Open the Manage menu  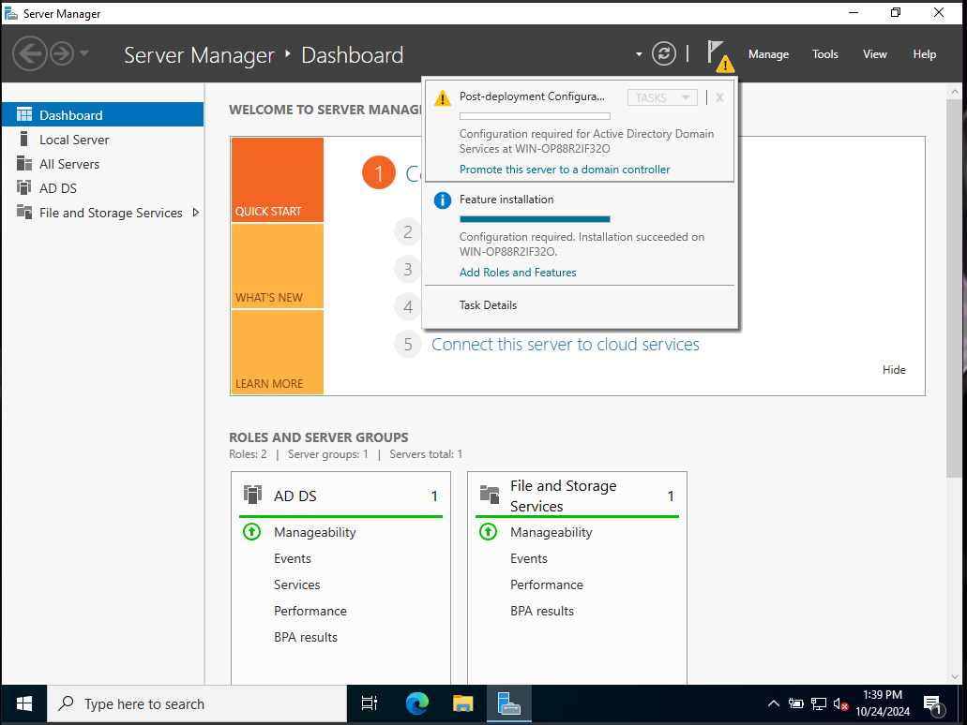click(768, 54)
